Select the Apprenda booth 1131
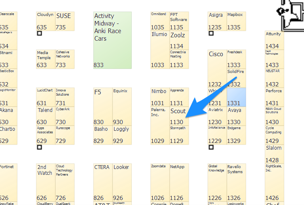Screen dimensions: 304x205 point(179,97)
